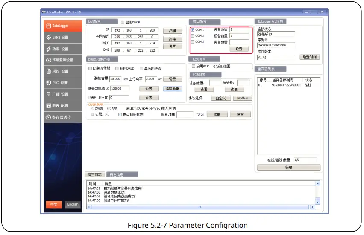Viewport: 364px width, 235px height.
Task: Open 环境监测设置 in the sidebar
Action: (63, 60)
